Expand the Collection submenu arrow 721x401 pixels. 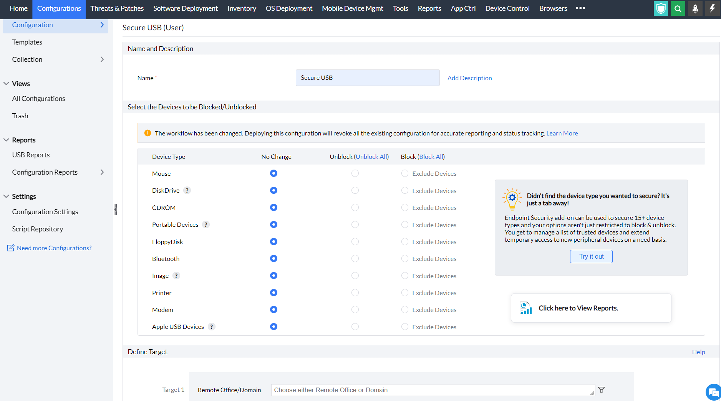click(x=102, y=59)
